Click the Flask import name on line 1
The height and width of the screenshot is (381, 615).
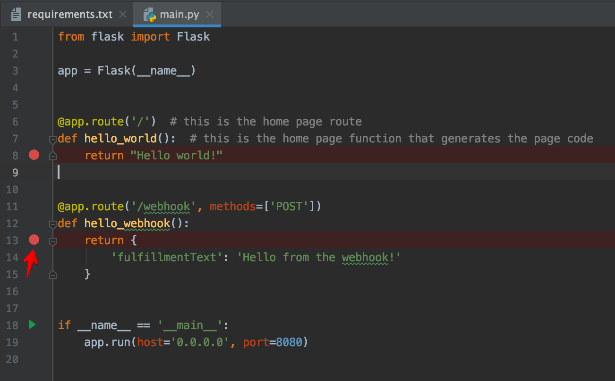click(193, 37)
